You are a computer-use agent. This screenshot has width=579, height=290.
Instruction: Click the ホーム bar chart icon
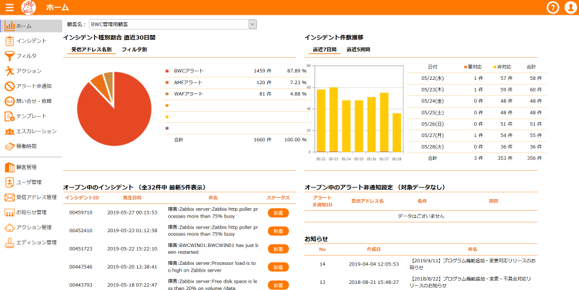point(10,26)
